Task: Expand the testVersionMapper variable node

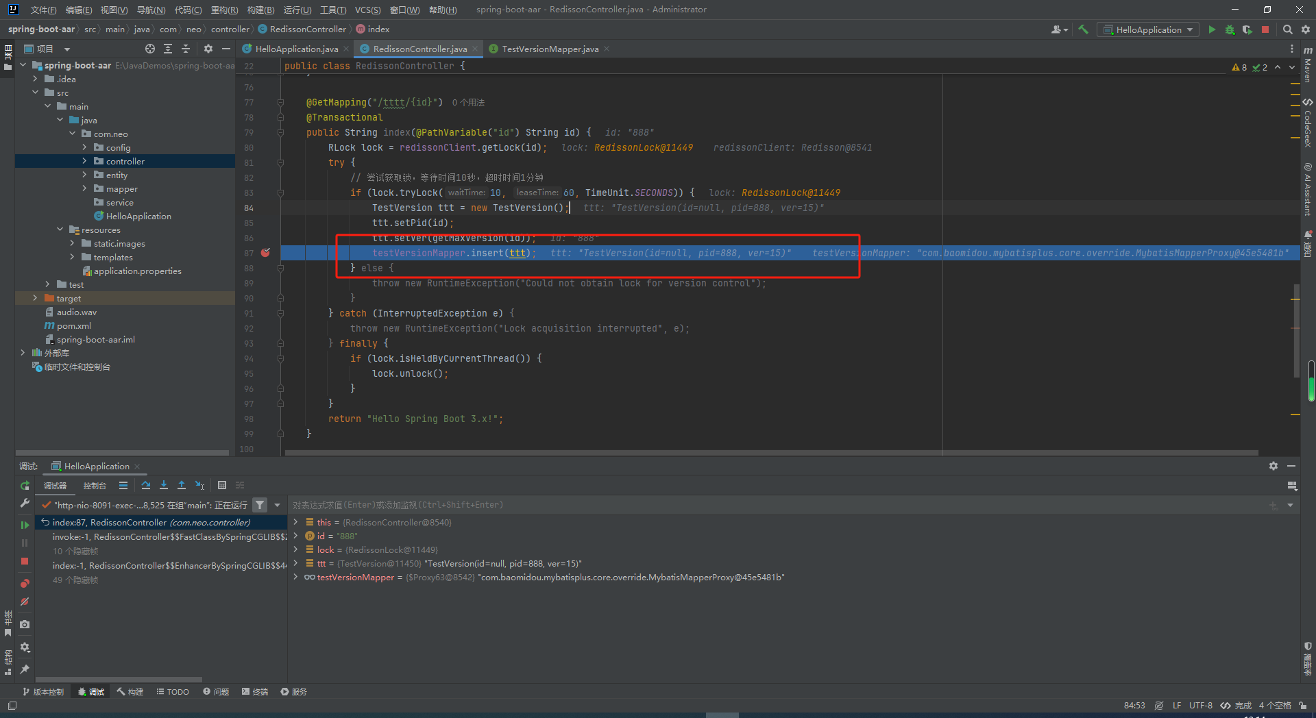Action: coord(295,577)
